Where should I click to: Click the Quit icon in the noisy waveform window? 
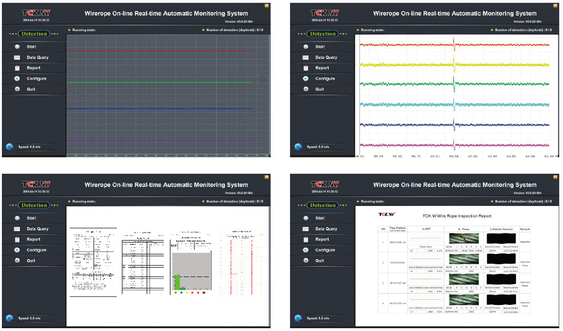click(306, 89)
